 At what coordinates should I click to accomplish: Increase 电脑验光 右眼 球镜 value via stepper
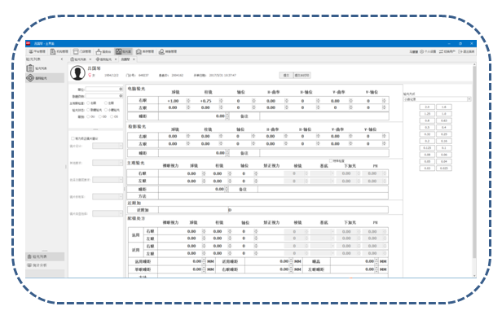(x=188, y=100)
